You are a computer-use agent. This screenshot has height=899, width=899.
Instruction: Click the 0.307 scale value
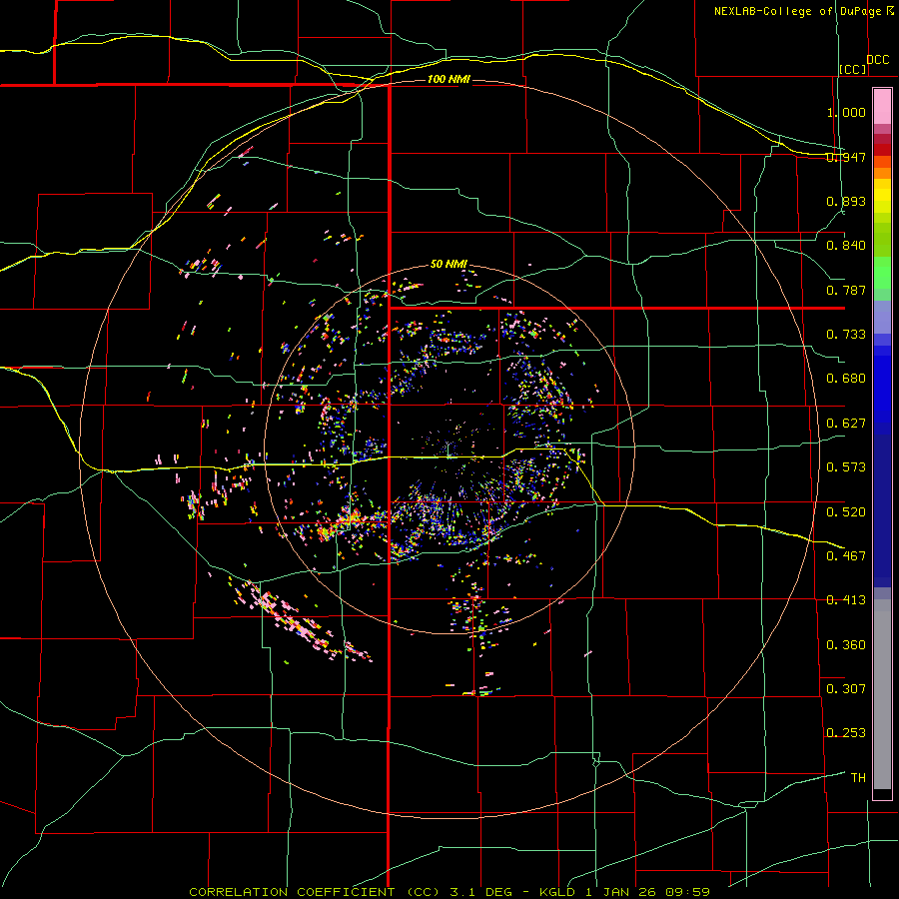pos(846,689)
